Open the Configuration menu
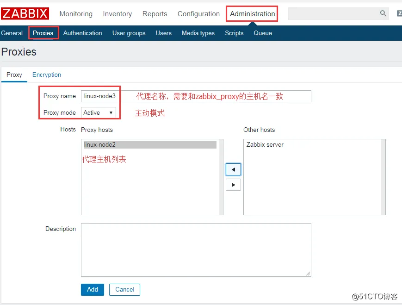 199,14
